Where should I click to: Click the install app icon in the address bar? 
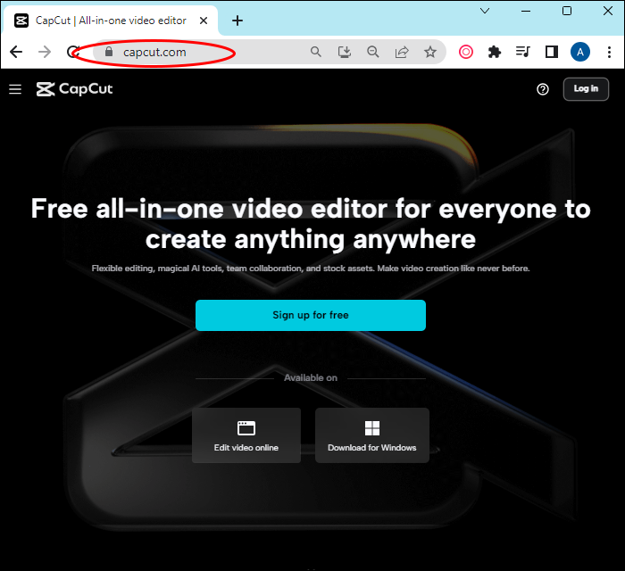pyautogui.click(x=345, y=52)
